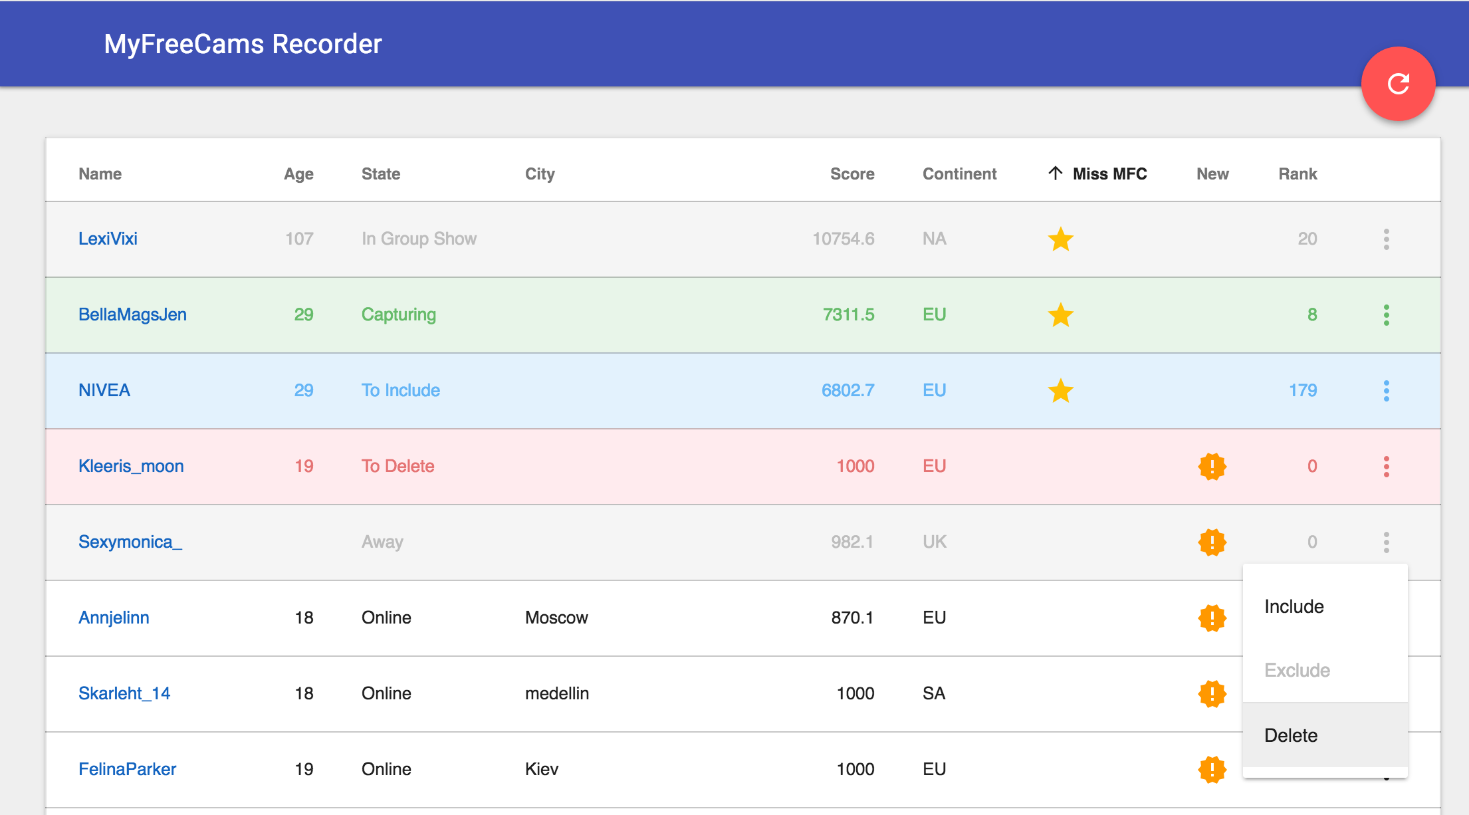The width and height of the screenshot is (1469, 815).
Task: Choose Delete from the context menu
Action: (x=1291, y=735)
